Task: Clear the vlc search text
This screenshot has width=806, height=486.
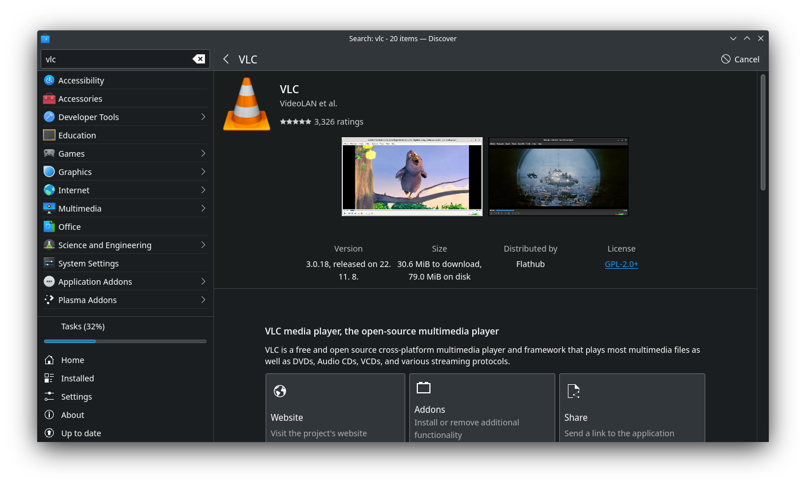Action: point(199,59)
